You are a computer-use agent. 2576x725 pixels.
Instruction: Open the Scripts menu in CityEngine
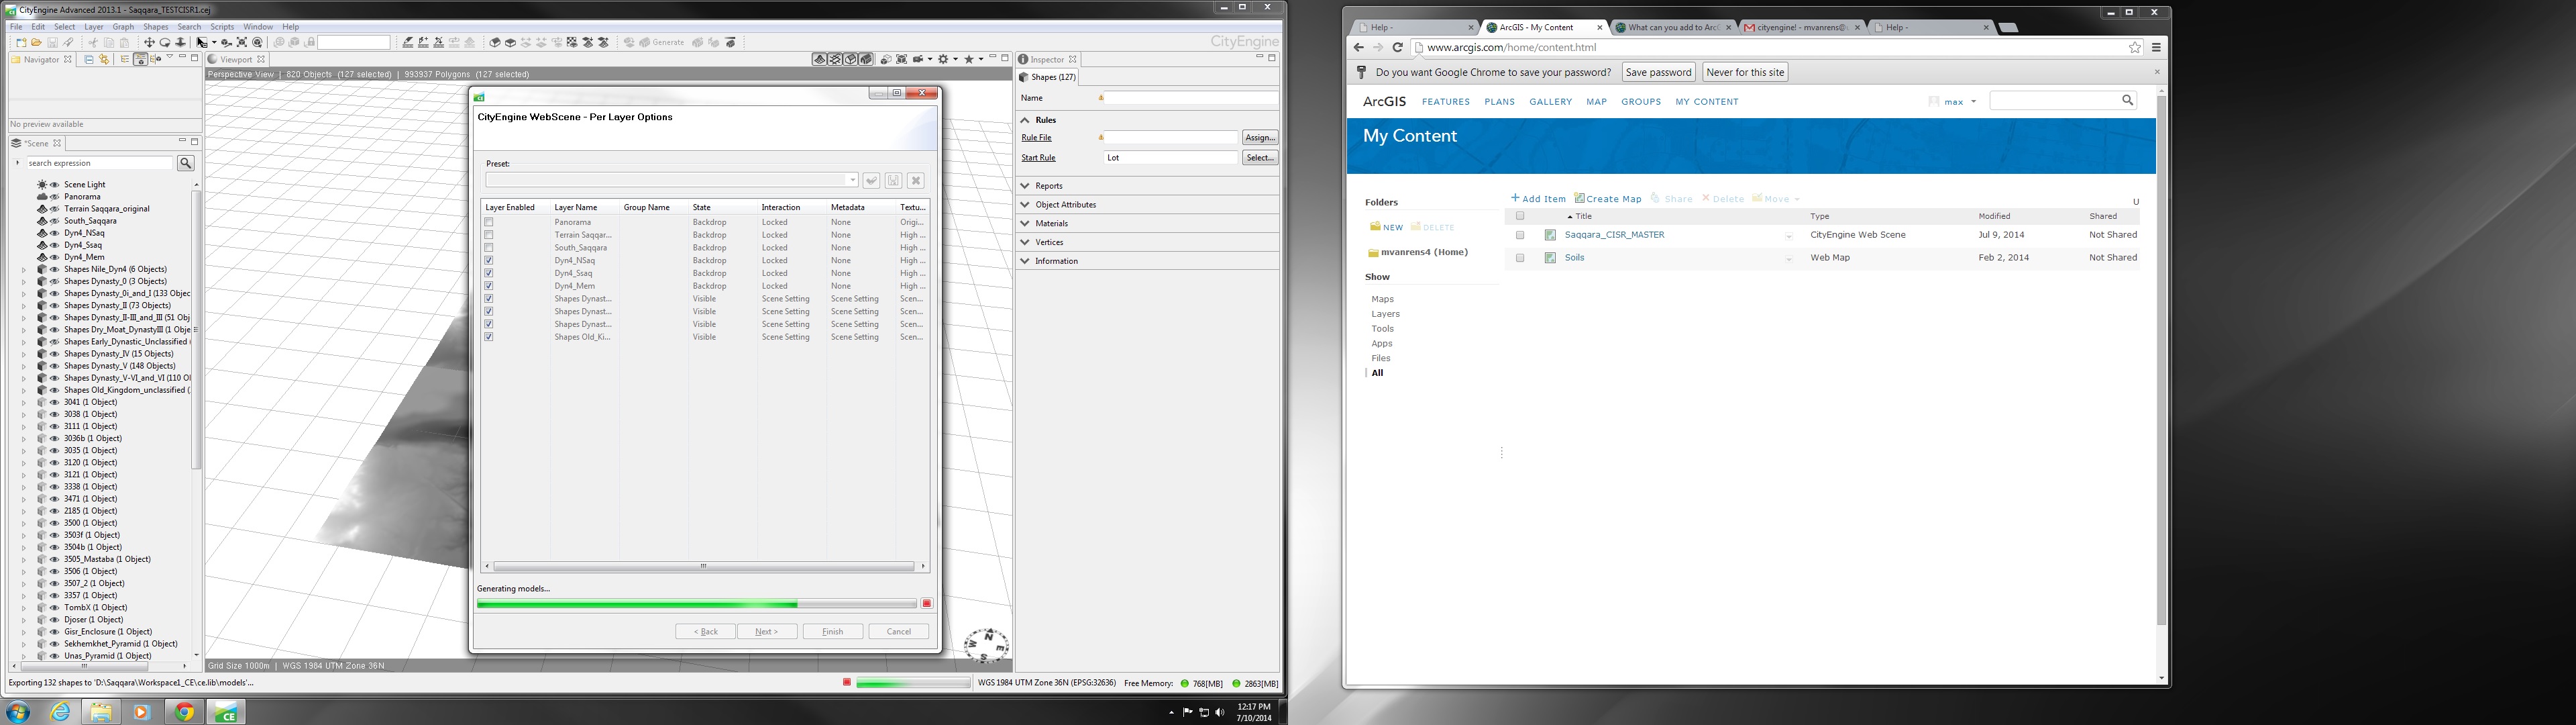222,27
